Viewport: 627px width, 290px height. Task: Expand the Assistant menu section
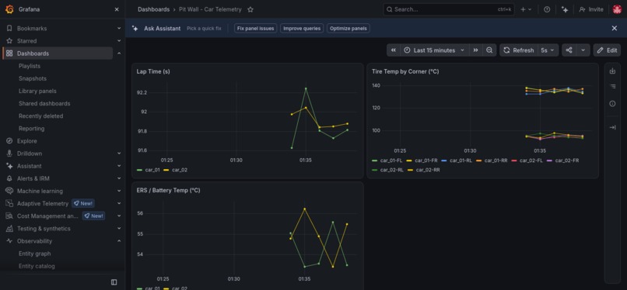click(119, 166)
